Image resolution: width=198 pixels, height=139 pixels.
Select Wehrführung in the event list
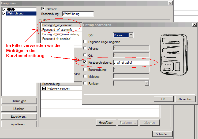[x=15, y=14]
